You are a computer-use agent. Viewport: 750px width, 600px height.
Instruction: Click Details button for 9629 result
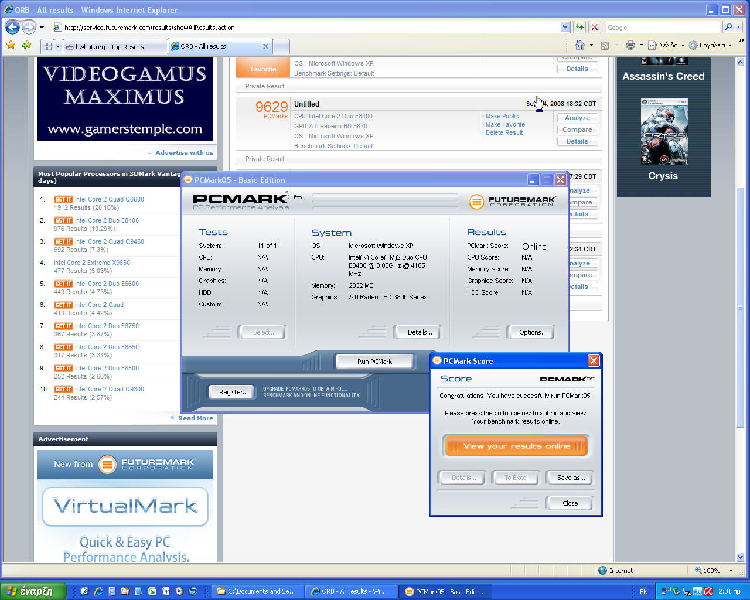point(577,141)
